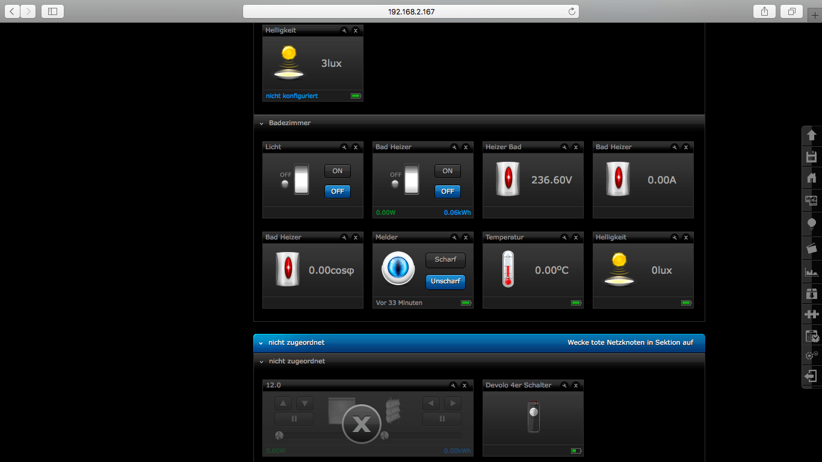This screenshot has width=822, height=462.
Task: Toggle the Licht rocker switch
Action: tap(301, 179)
